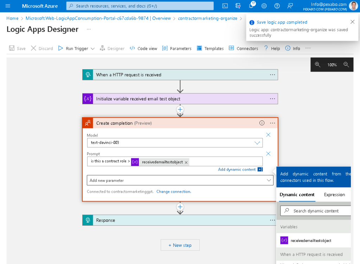Viewport: 360px width, 264px height.
Task: Click Discard in the toolbar
Action: tap(42, 48)
